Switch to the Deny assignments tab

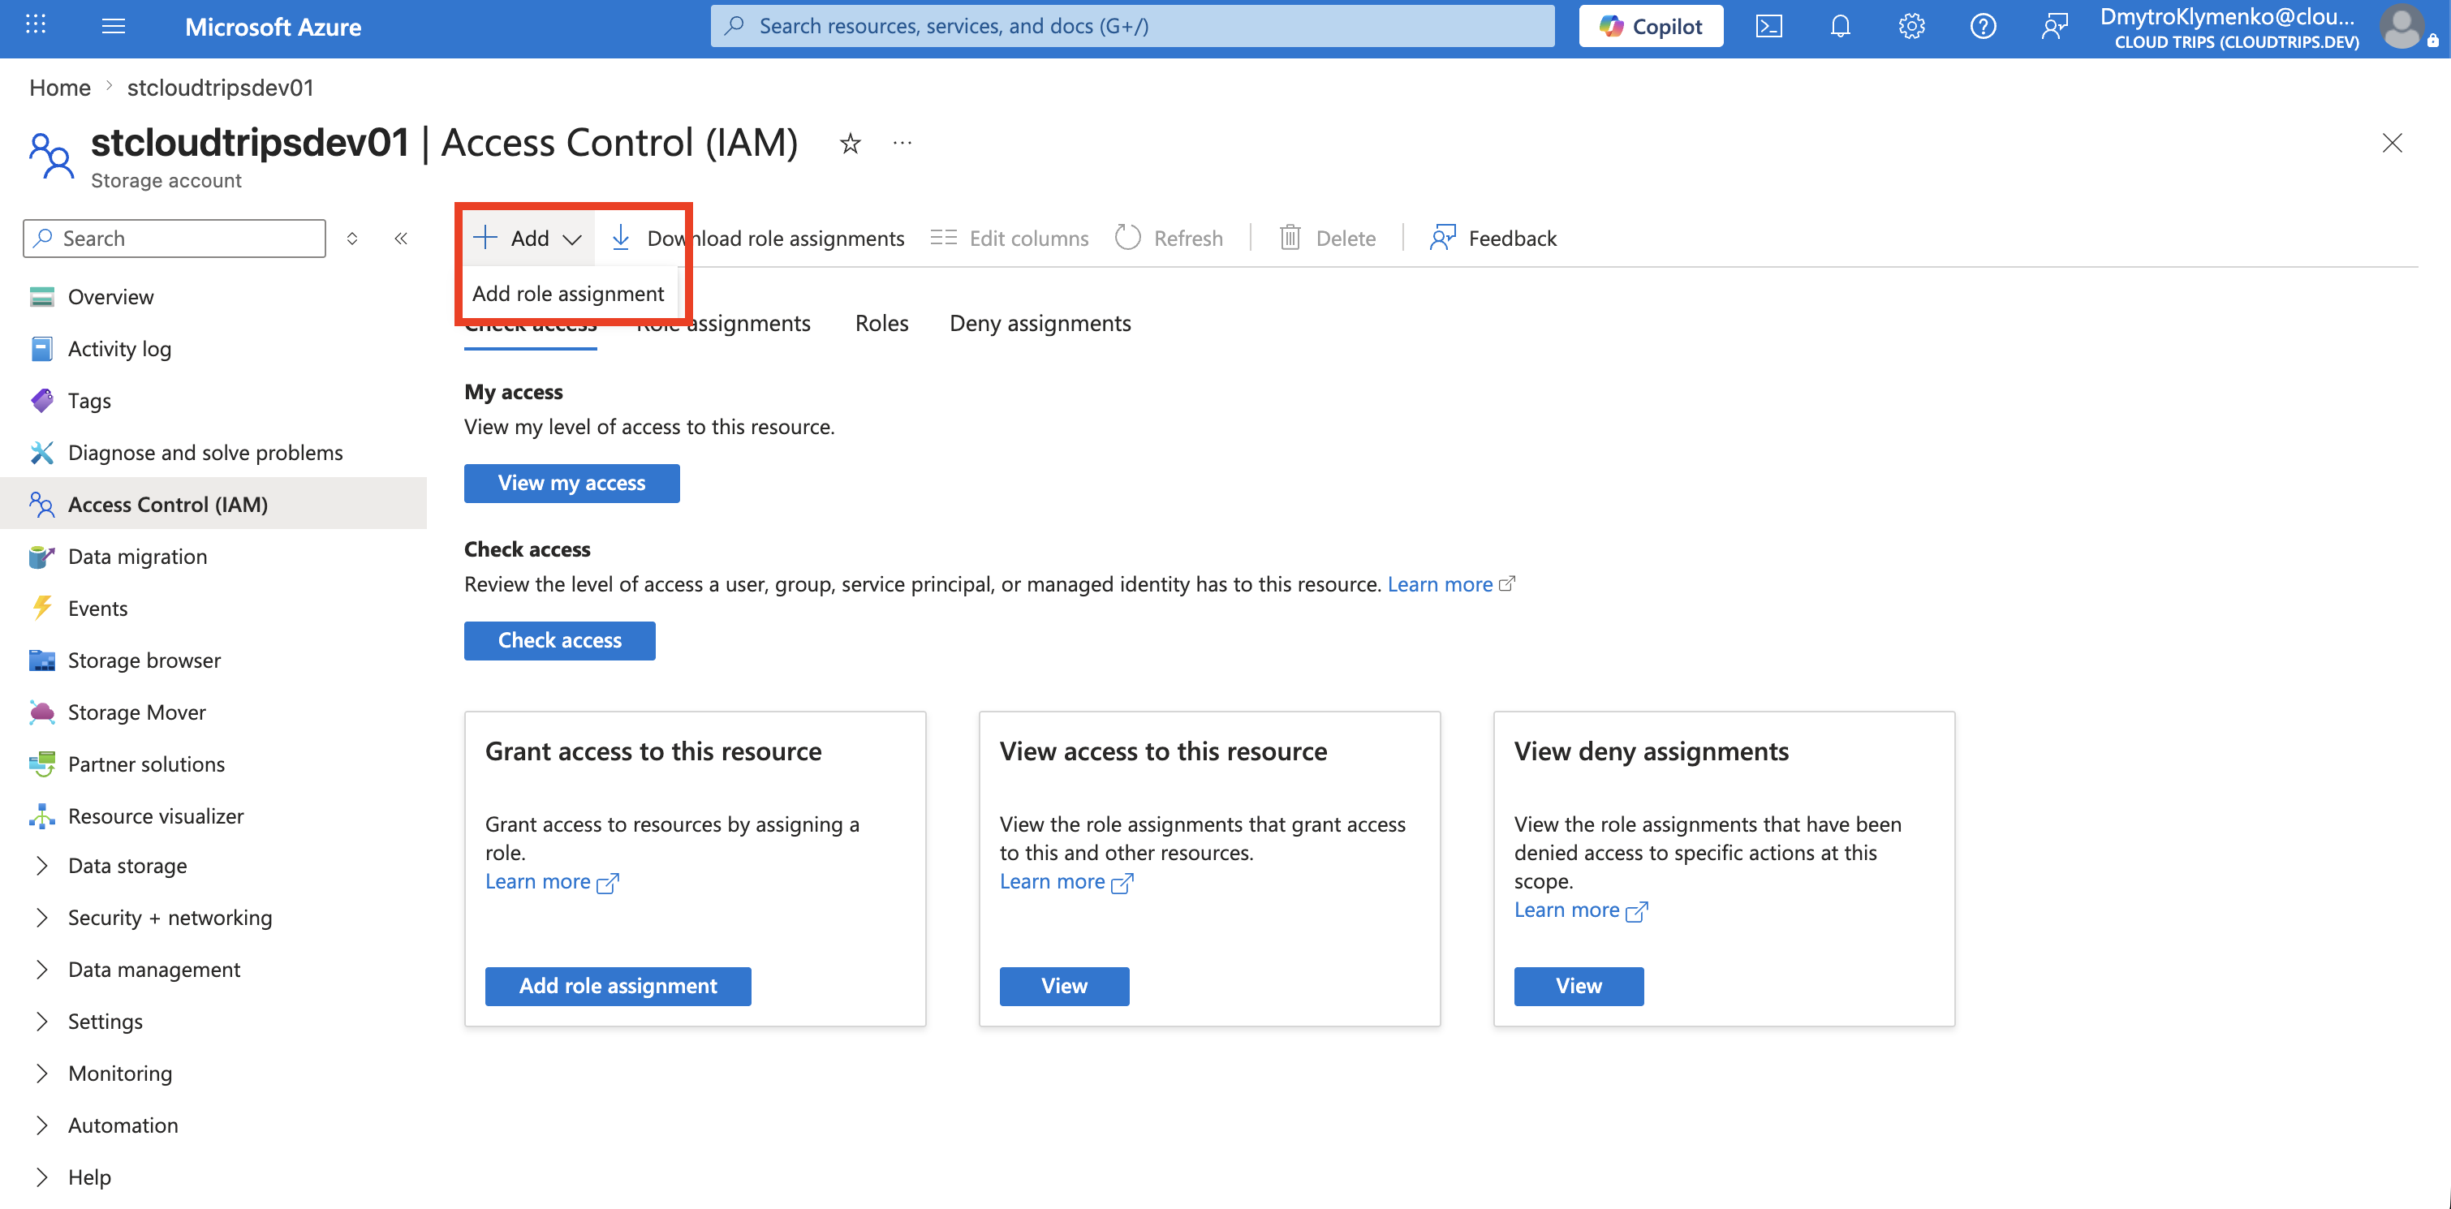point(1040,324)
